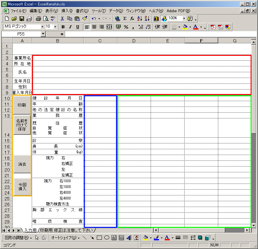Click the Print icon
The height and width of the screenshot is (249, 258).
(38, 19)
